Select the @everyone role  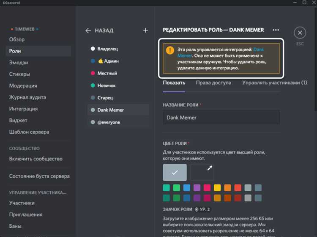pyautogui.click(x=118, y=122)
